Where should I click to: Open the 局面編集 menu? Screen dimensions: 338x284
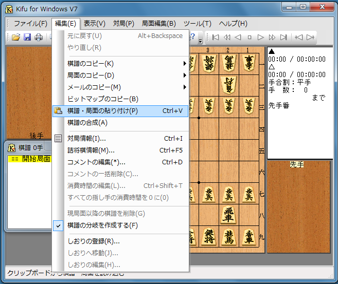(x=158, y=24)
